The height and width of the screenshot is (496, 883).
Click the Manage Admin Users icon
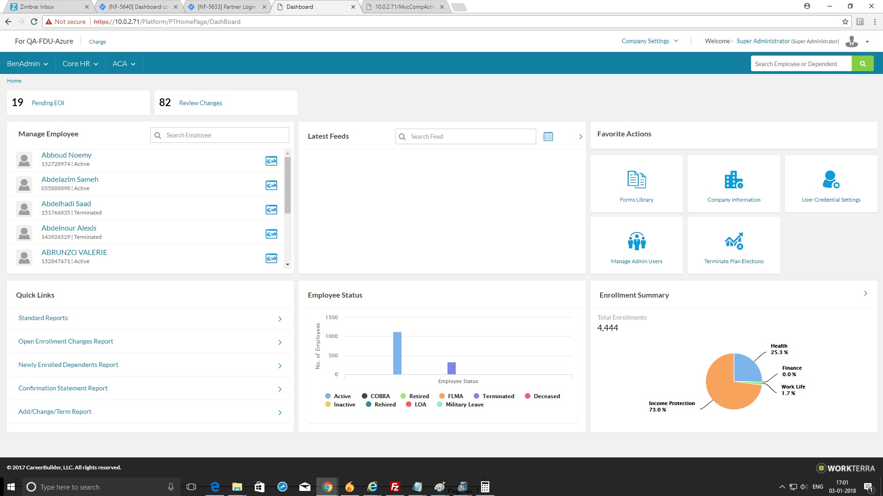point(636,241)
